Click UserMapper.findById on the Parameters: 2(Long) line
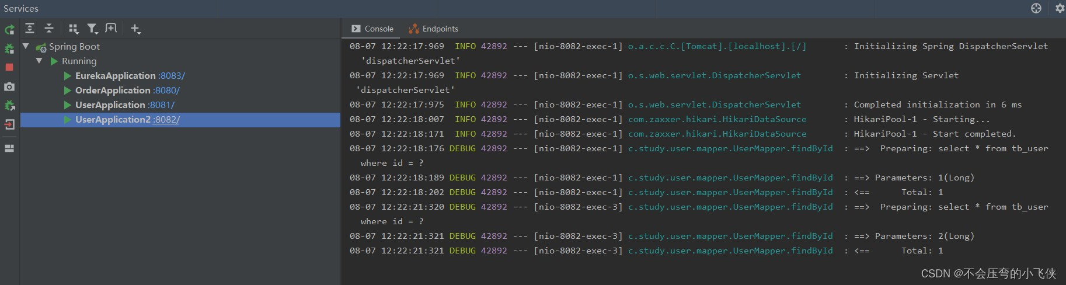 pyautogui.click(x=730, y=236)
